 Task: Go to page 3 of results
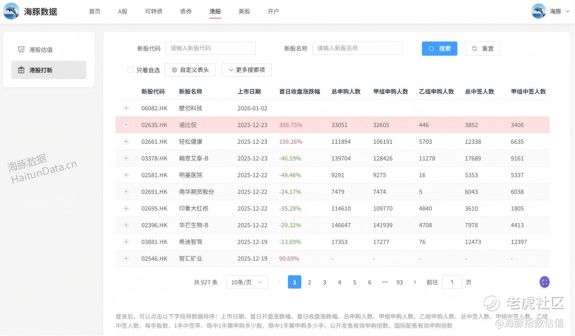point(324,282)
